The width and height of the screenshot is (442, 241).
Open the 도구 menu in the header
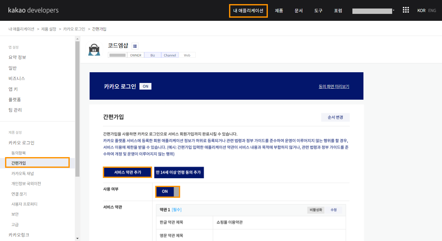coord(318,10)
